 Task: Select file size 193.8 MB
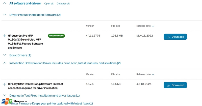117,36
